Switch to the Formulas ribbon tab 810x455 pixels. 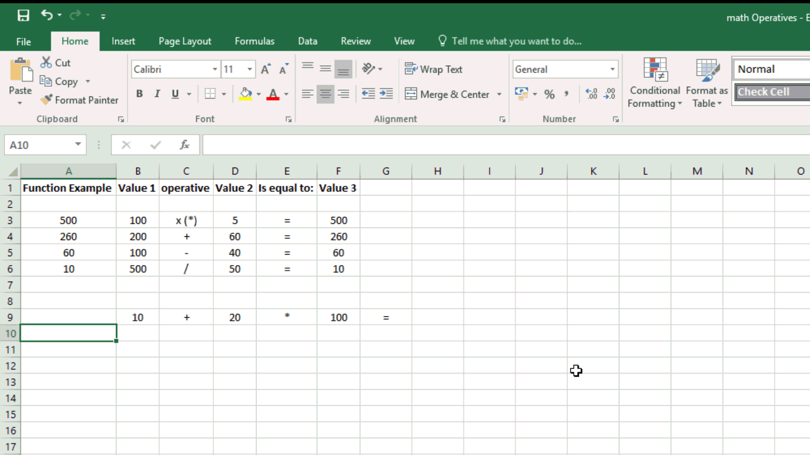tap(254, 41)
